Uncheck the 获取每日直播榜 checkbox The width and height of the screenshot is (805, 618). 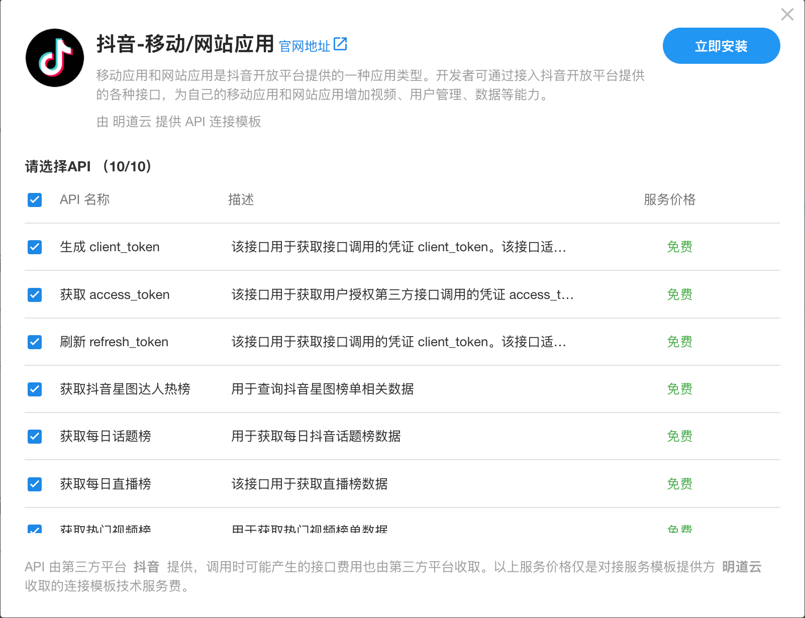35,484
